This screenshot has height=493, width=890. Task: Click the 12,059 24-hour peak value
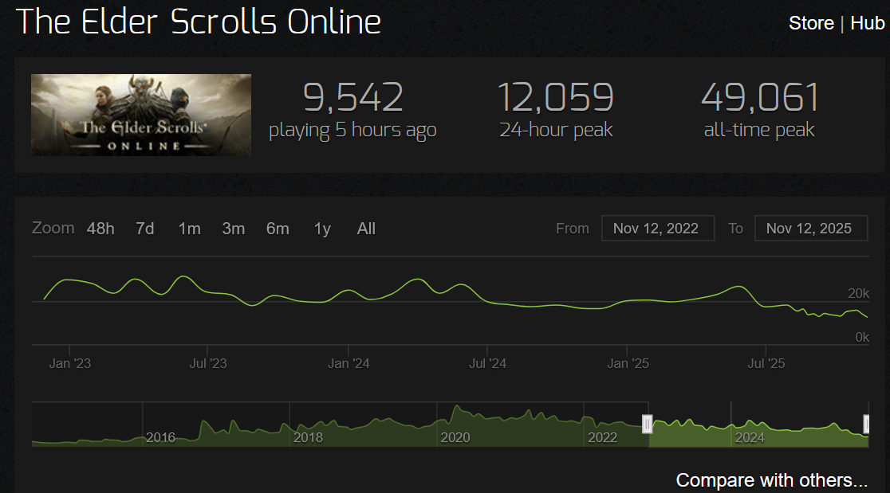point(556,97)
